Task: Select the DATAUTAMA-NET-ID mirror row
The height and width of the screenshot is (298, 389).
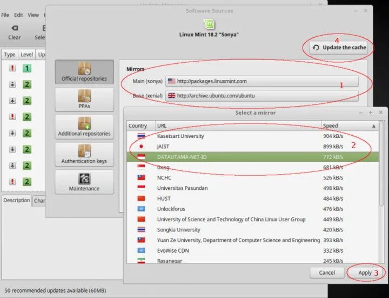Action: pos(252,157)
